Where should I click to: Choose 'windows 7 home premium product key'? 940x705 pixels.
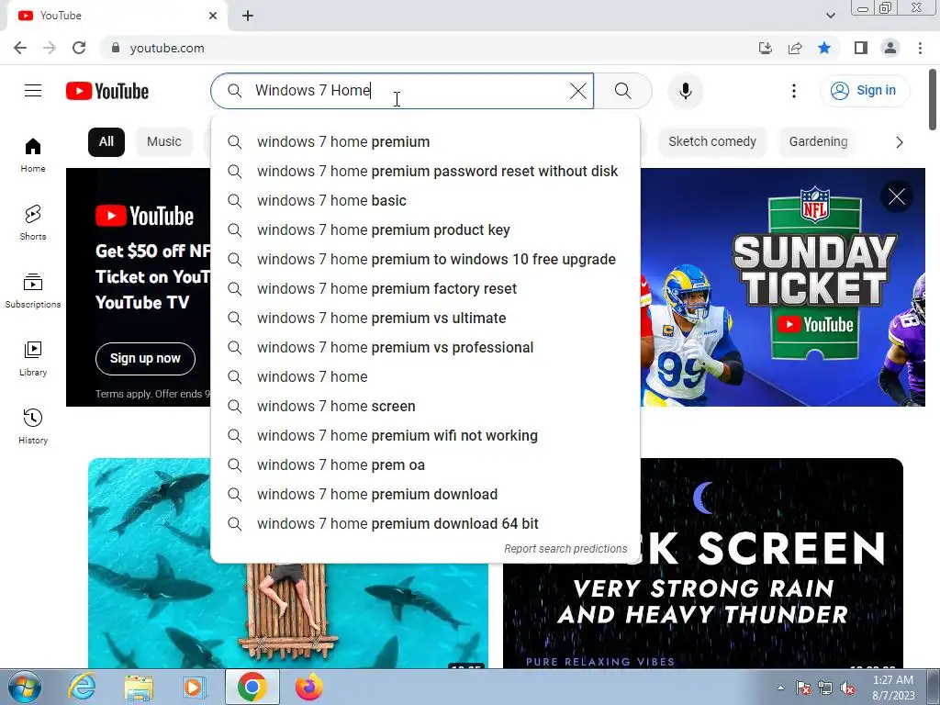coord(425,230)
